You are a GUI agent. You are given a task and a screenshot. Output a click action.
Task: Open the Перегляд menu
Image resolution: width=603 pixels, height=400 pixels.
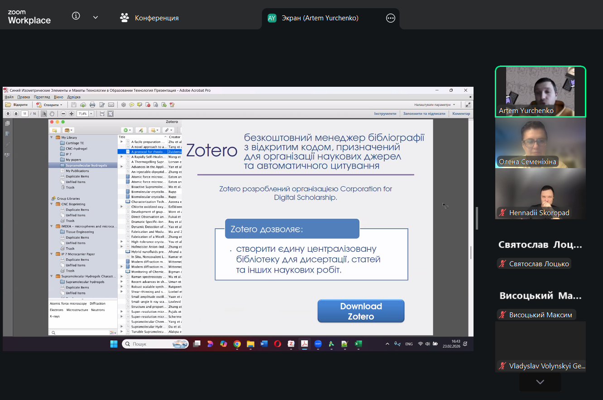click(42, 97)
